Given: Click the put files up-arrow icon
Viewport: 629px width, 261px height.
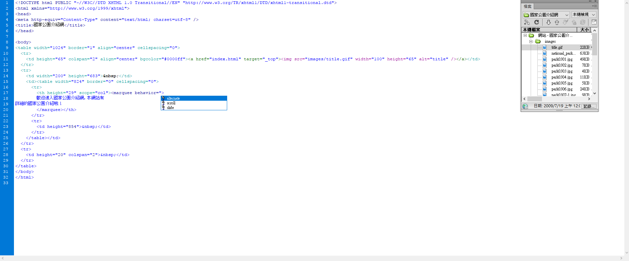Looking at the screenshot, I should pyautogui.click(x=557, y=22).
